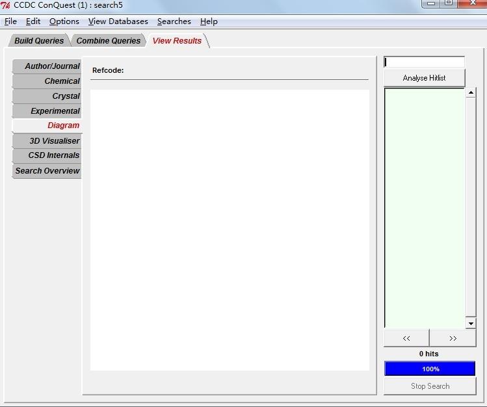Image resolution: width=487 pixels, height=407 pixels.
Task: Open the Crystal side tab
Action: pyautogui.click(x=47, y=96)
